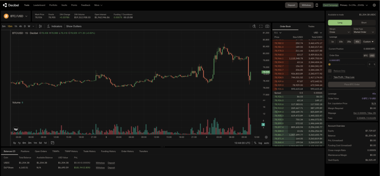
Task: Click the Decibel logo
Action: click(11, 5)
